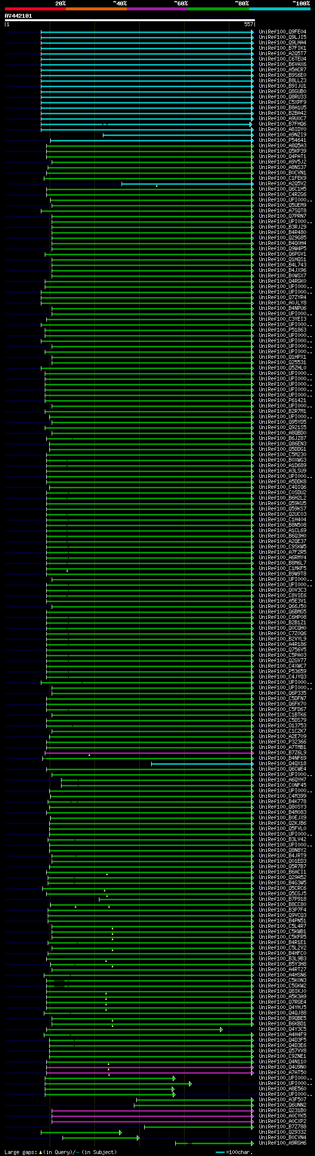Select the UniRef100_B7FHQ6 label
Screen dimensions: 315x1156
(x=283, y=124)
